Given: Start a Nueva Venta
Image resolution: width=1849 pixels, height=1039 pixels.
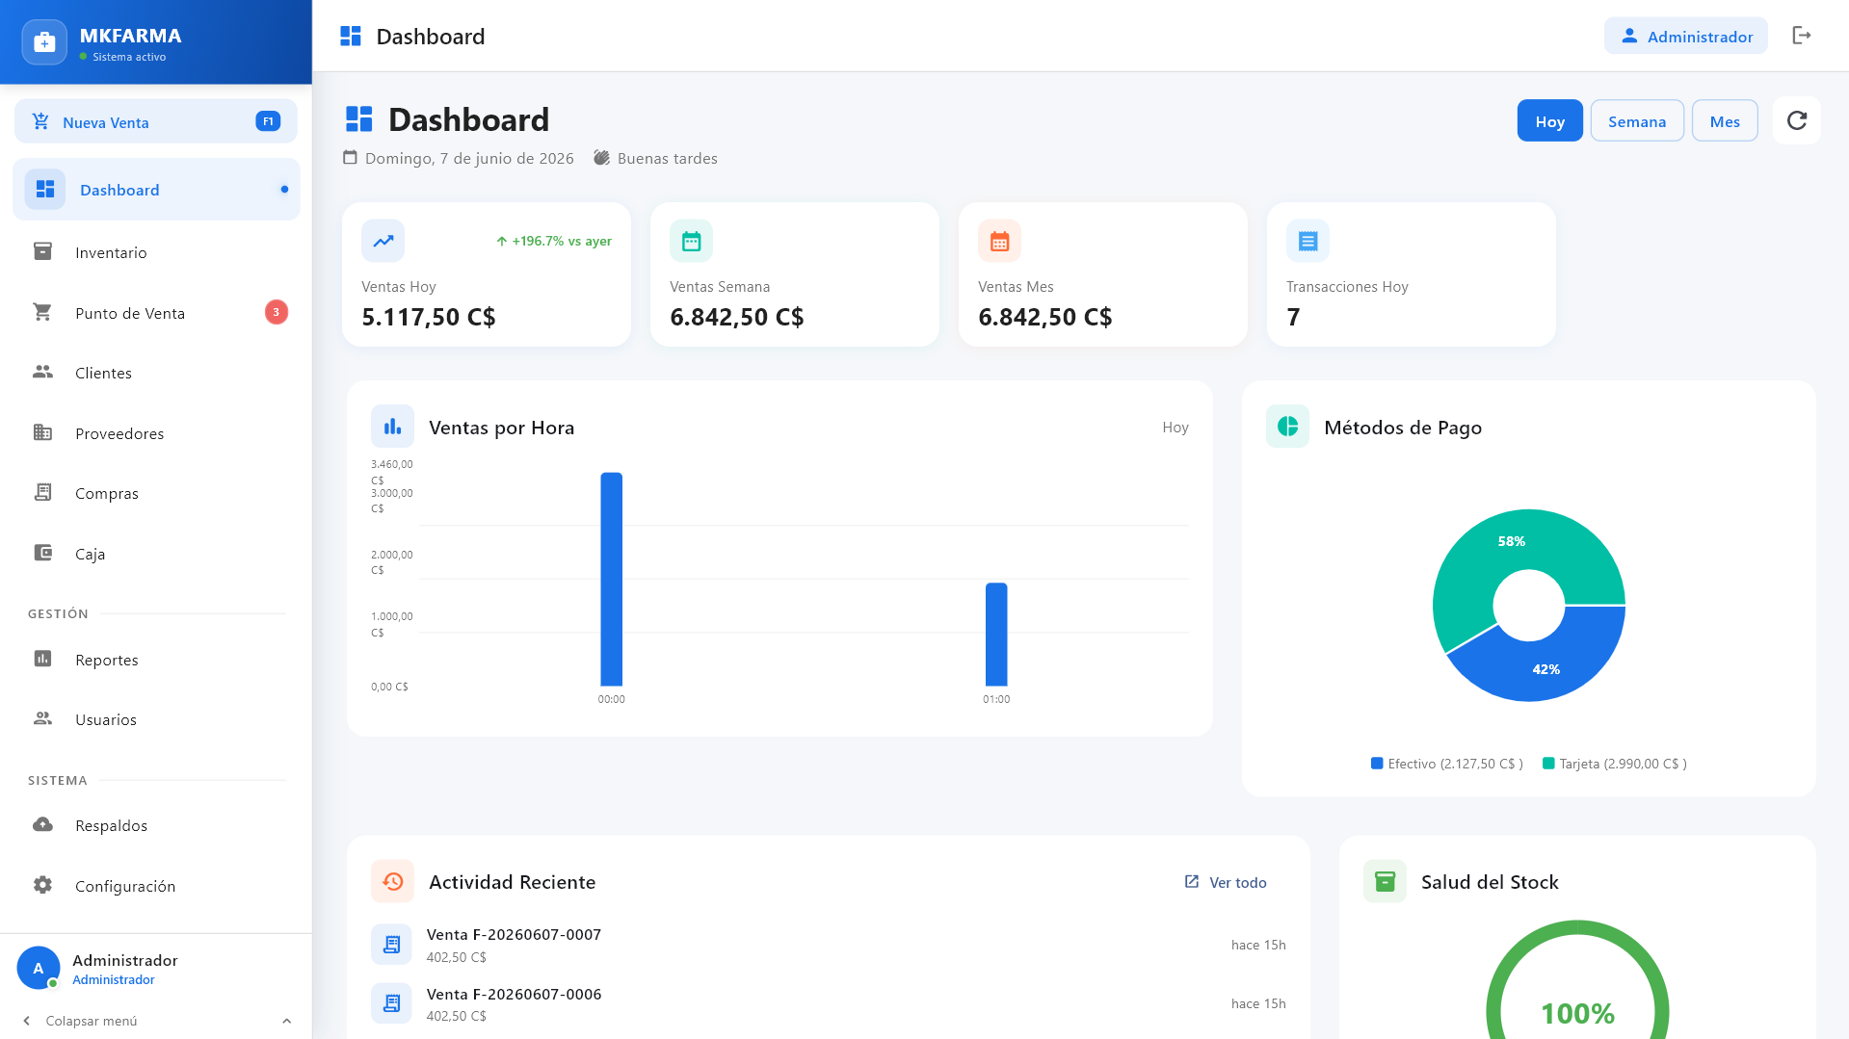Looking at the screenshot, I should tap(156, 121).
